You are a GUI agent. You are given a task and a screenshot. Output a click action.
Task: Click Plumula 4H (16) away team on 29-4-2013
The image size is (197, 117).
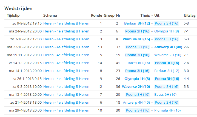(167, 110)
